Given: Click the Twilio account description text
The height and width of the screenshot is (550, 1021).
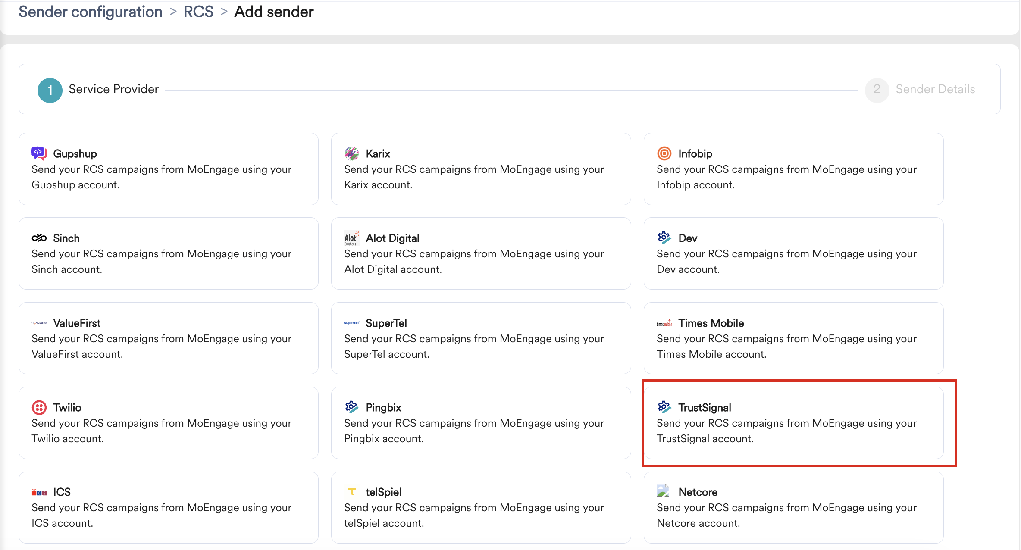Looking at the screenshot, I should click(162, 431).
